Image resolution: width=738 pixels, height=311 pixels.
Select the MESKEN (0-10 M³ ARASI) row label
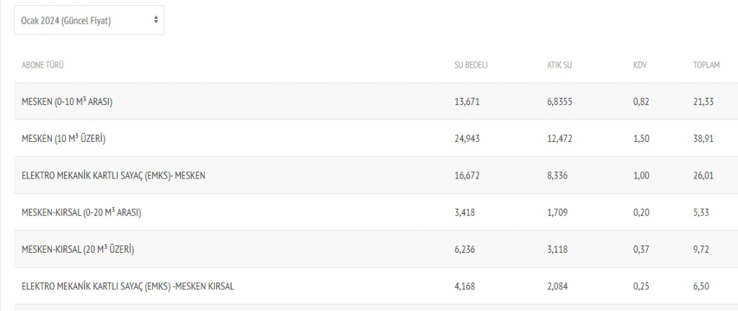click(x=67, y=102)
